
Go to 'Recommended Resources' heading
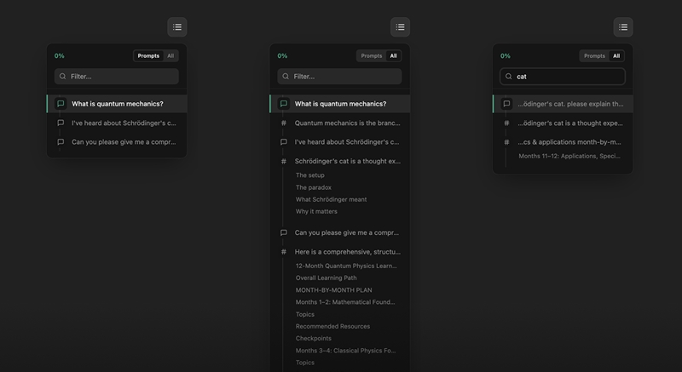click(x=332, y=326)
